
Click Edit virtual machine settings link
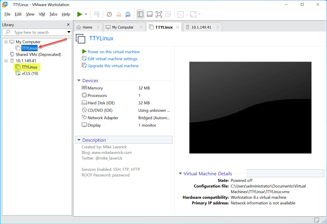(112, 59)
